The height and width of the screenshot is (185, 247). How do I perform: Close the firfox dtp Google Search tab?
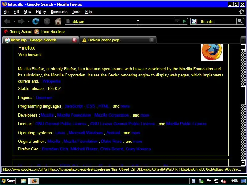(x=74, y=40)
